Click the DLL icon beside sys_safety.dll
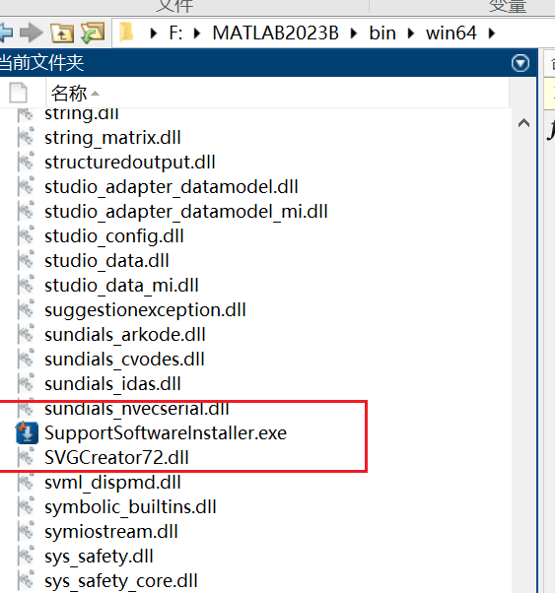This screenshot has height=593, width=555. click(x=26, y=556)
